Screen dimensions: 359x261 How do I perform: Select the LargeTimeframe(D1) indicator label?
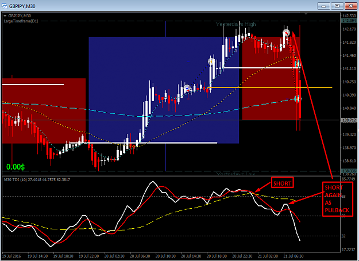point(21,21)
